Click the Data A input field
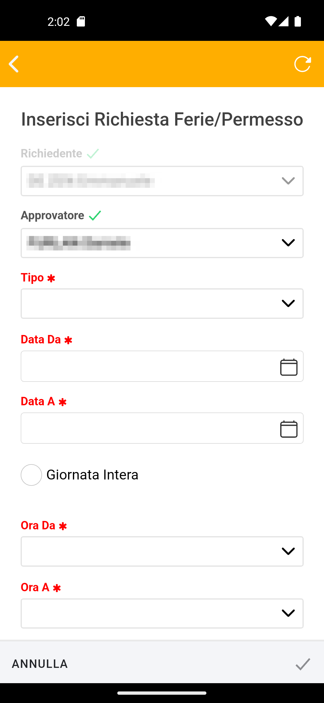This screenshot has width=324, height=703. click(147, 428)
